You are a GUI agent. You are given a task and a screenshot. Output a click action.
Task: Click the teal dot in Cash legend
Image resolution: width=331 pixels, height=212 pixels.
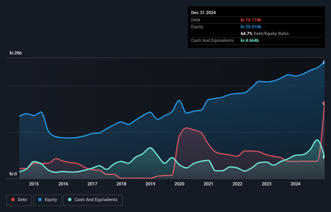point(70,200)
